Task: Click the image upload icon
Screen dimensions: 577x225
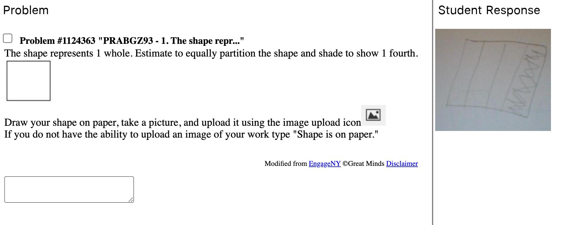Action: [x=373, y=115]
